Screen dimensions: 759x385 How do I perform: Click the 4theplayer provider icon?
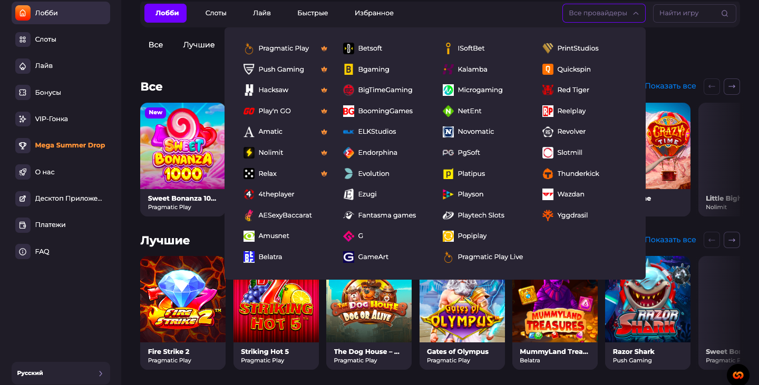click(249, 194)
